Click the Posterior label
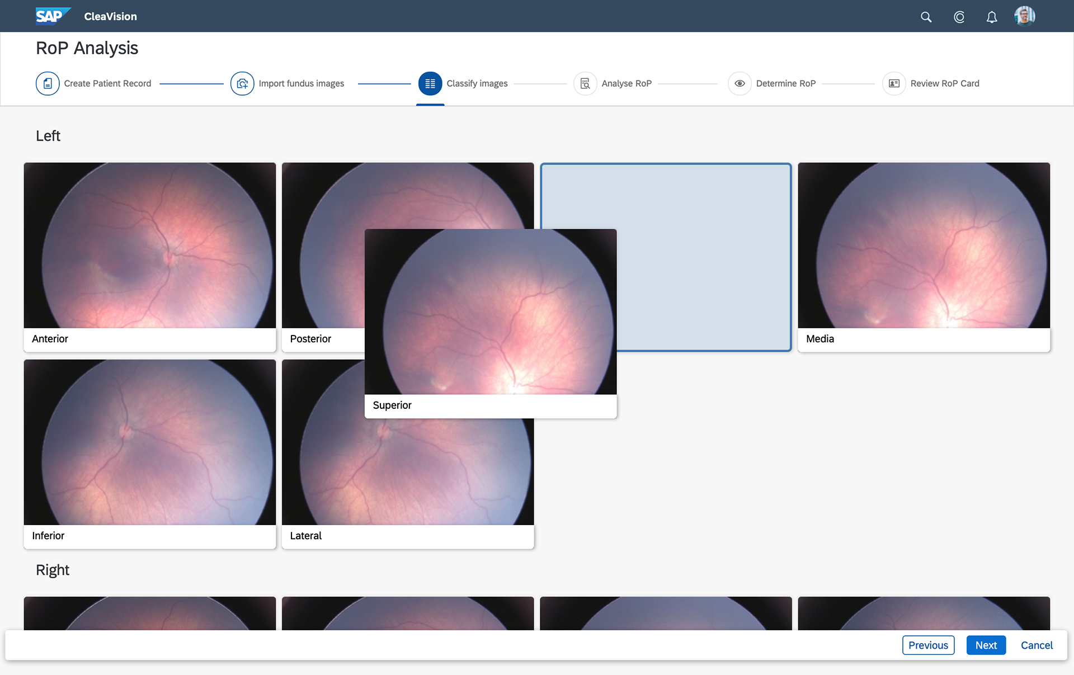 point(310,339)
